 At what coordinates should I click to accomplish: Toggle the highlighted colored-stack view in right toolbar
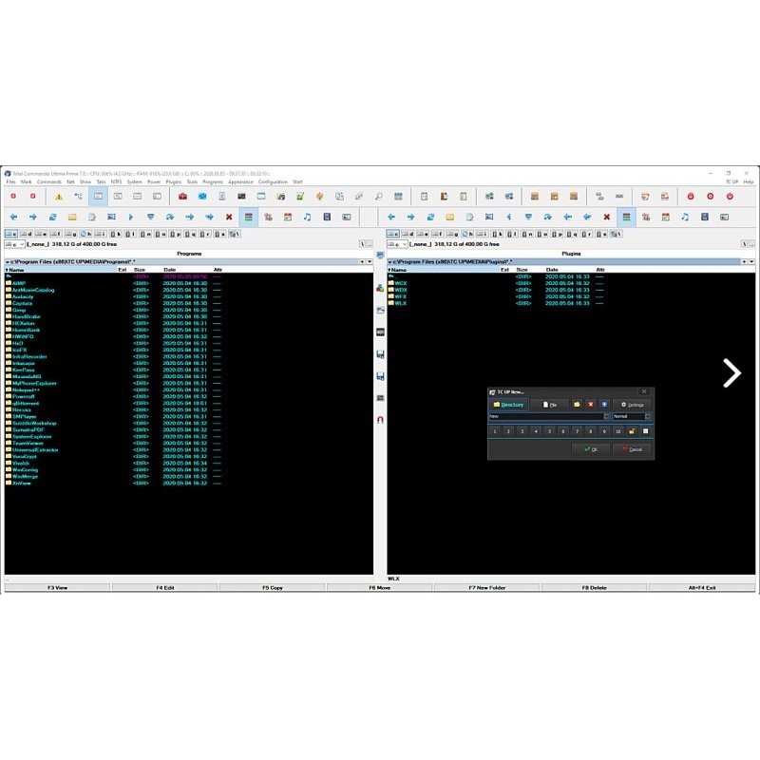pos(626,217)
